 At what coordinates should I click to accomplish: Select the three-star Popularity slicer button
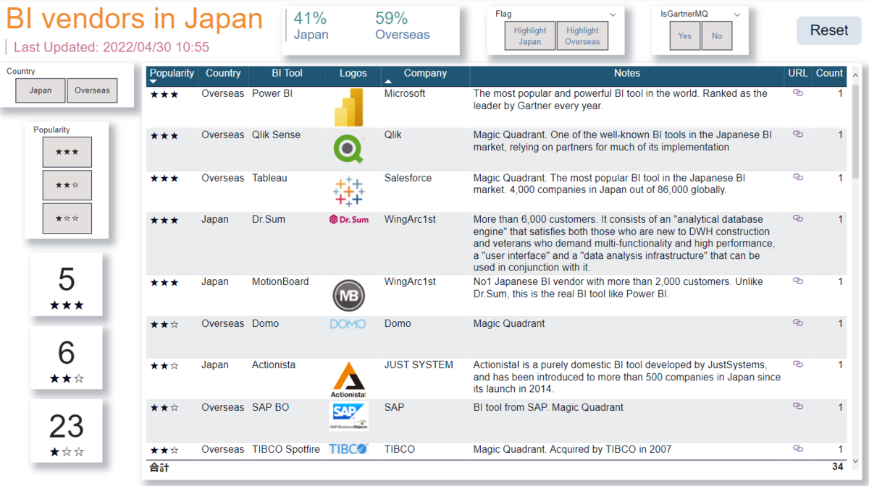point(67,152)
